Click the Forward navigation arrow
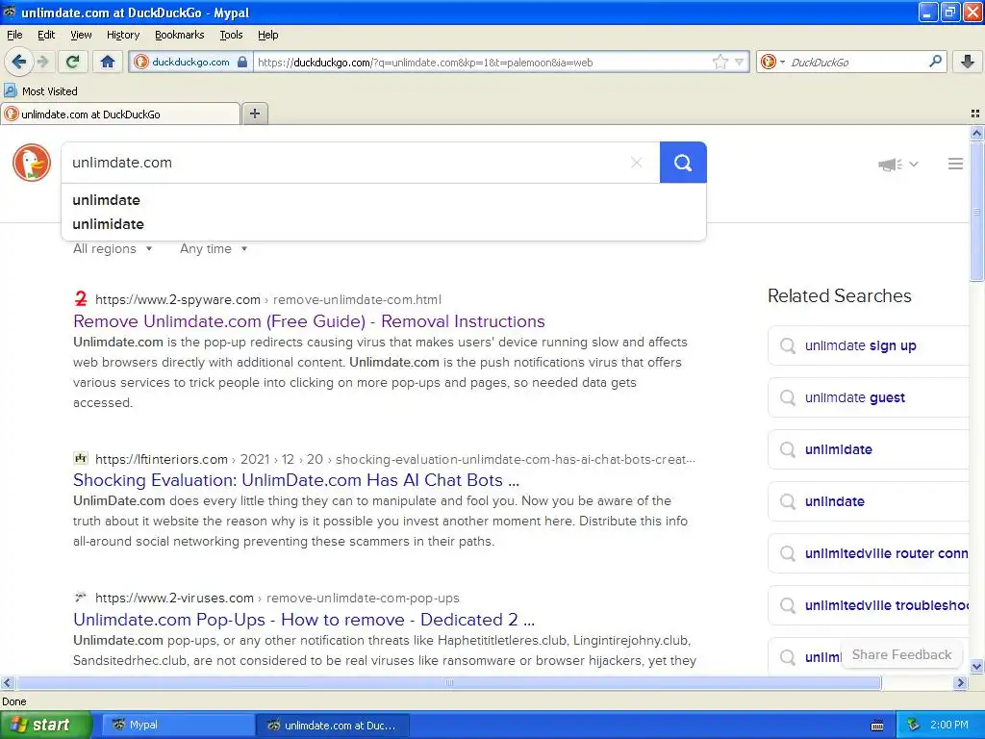The width and height of the screenshot is (985, 739). pyautogui.click(x=42, y=62)
